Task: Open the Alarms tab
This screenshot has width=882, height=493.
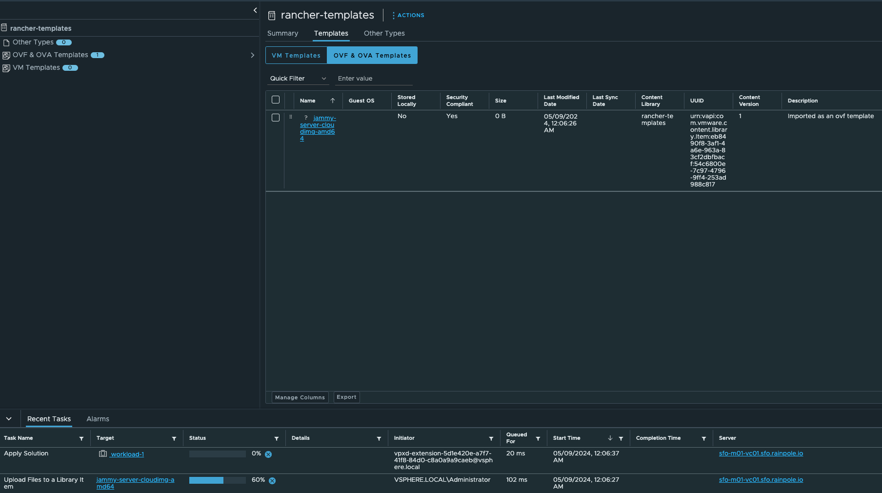Action: [98, 419]
